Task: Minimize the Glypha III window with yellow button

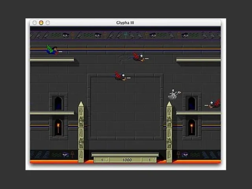Action: coord(41,23)
